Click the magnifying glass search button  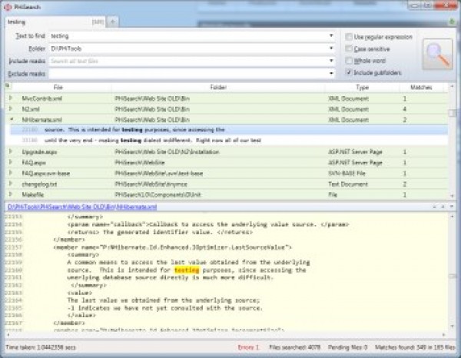pyautogui.click(x=437, y=55)
